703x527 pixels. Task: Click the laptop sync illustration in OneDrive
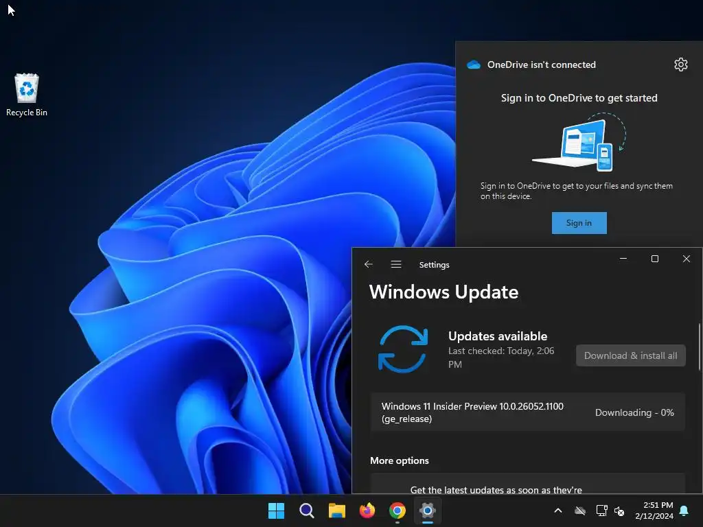point(579,143)
